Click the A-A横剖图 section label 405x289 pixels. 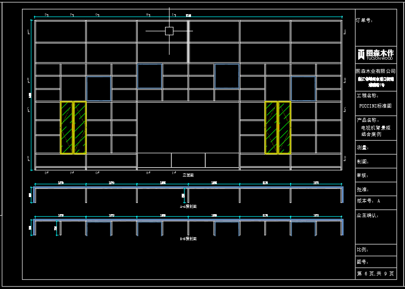[x=188, y=207]
